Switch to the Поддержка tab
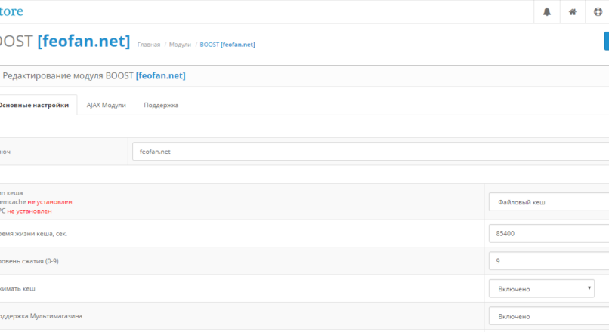The width and height of the screenshot is (609, 332). 161,105
